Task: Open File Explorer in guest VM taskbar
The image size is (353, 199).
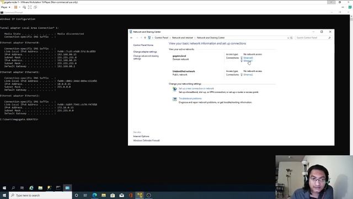Action: tap(40, 188)
